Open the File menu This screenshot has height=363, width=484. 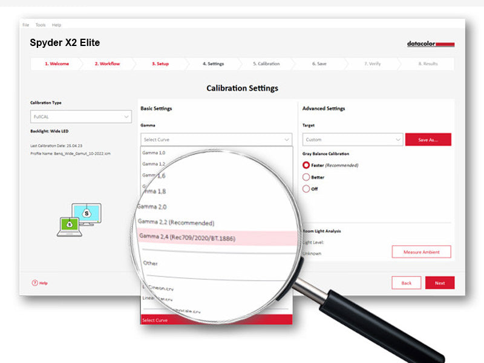(x=25, y=25)
